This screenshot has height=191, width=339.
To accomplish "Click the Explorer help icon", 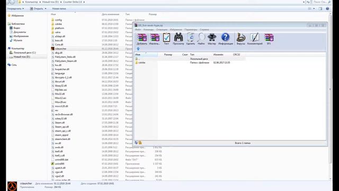I will coord(327,8).
